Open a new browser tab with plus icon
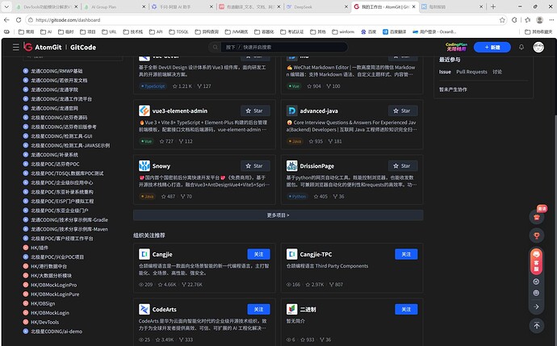The image size is (557, 346). [493, 6]
